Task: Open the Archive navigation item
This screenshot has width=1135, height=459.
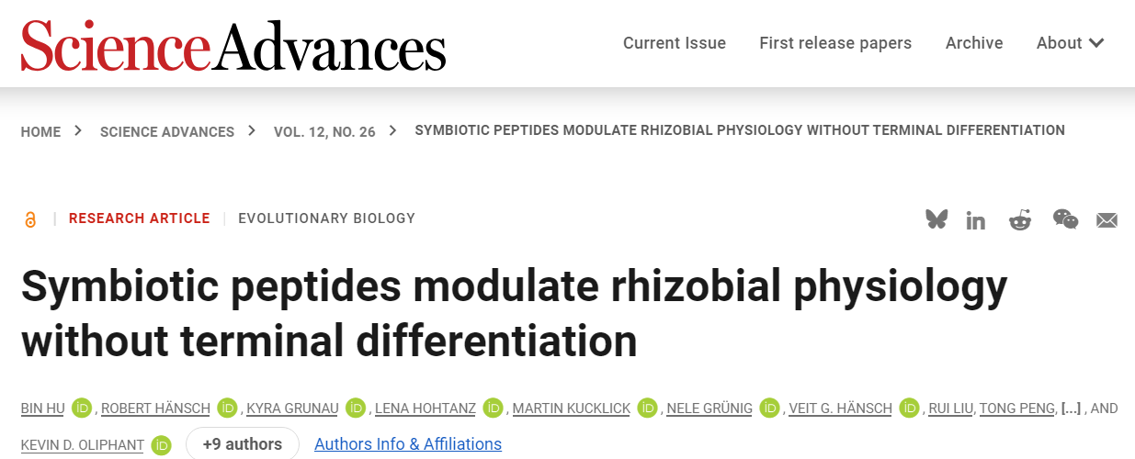Action: click(x=974, y=43)
